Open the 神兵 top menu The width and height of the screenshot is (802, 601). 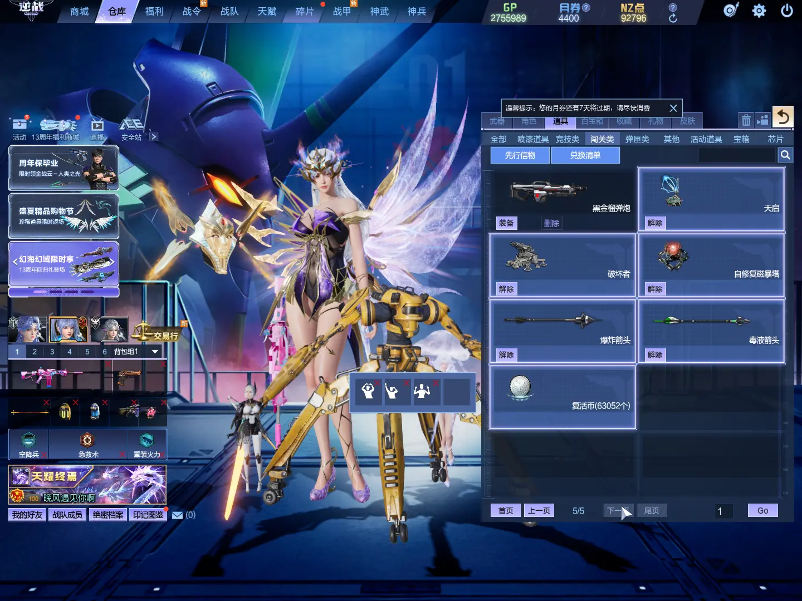tap(417, 11)
